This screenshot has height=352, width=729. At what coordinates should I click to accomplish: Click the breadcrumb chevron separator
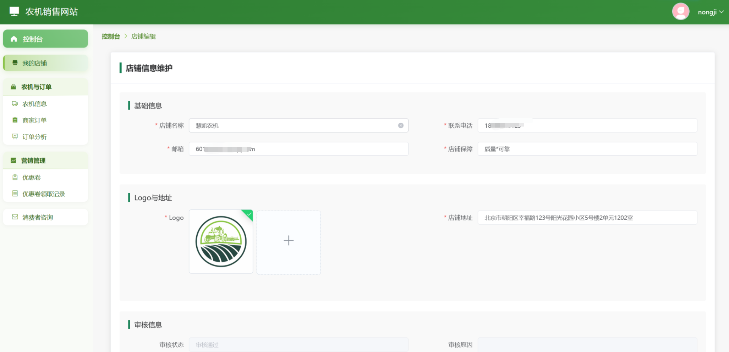pos(126,36)
